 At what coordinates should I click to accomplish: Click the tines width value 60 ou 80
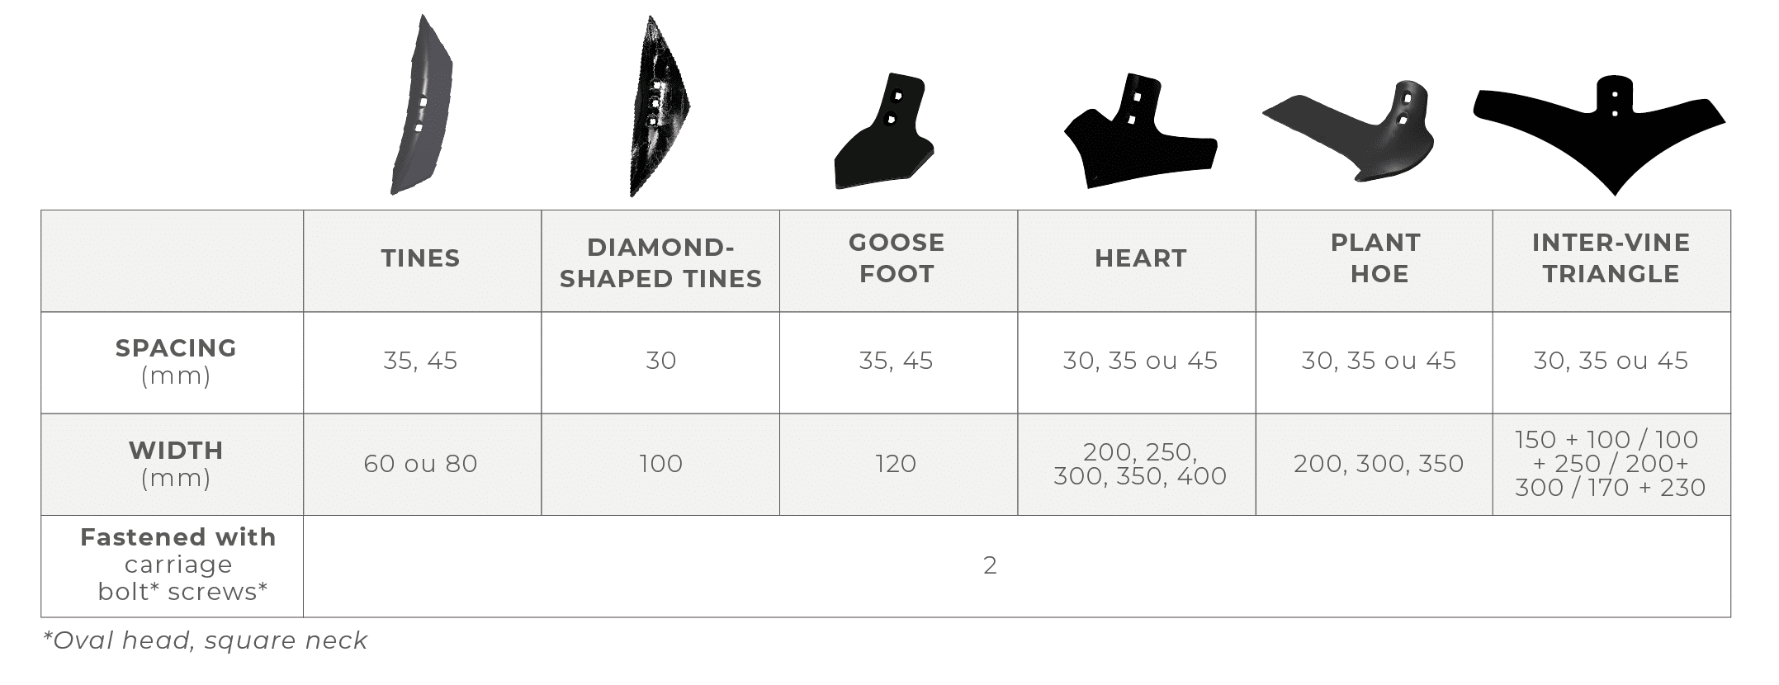pyautogui.click(x=421, y=464)
